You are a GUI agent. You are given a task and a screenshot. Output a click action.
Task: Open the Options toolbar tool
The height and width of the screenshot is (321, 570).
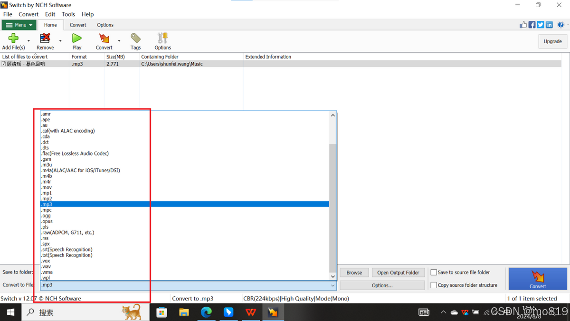tap(162, 38)
